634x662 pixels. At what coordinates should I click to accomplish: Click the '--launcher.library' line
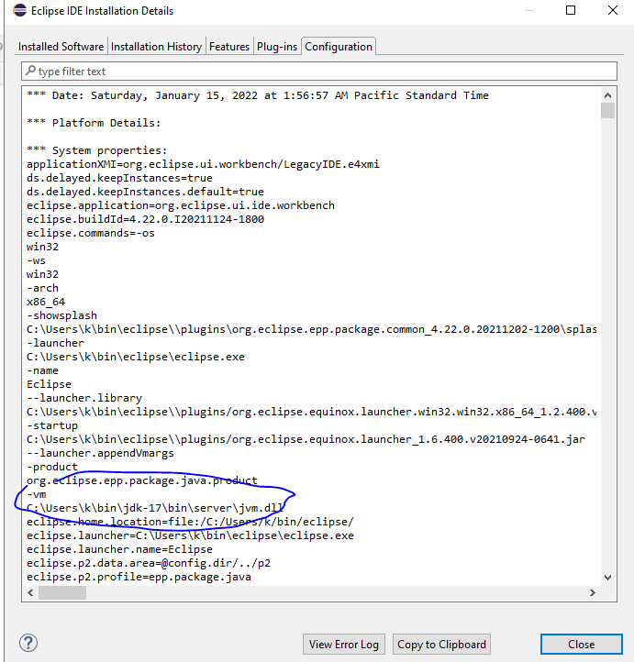point(84,398)
